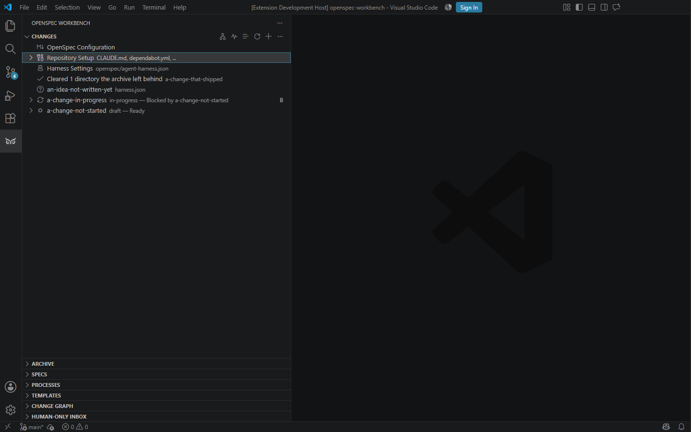Click the question mark icon beside an-idea-not-written-yet

(x=40, y=89)
